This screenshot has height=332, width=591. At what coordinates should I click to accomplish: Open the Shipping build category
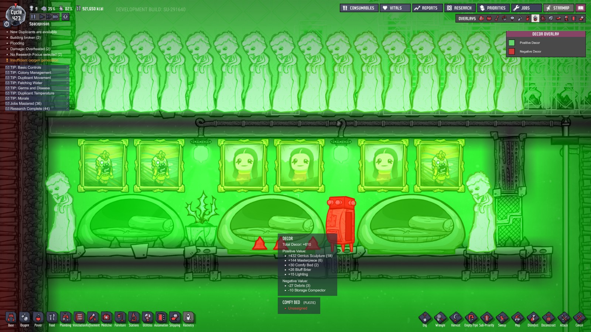[x=175, y=318]
